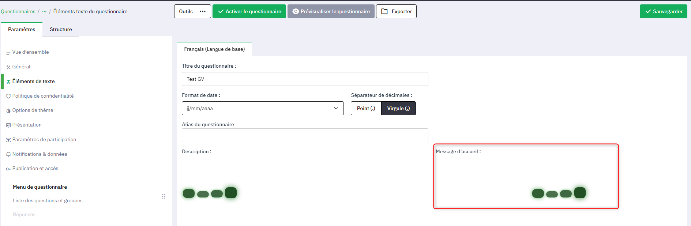Save with the Sauvegarder button

tap(664, 11)
